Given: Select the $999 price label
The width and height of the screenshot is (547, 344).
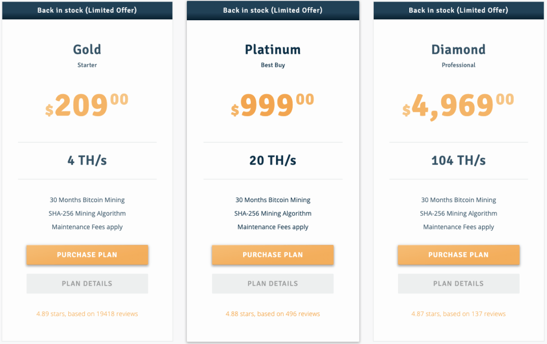Looking at the screenshot, I should [x=272, y=105].
